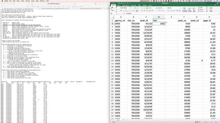Select the 'Year' header cell
This screenshot has height=123, width=220.
(x=159, y=20)
